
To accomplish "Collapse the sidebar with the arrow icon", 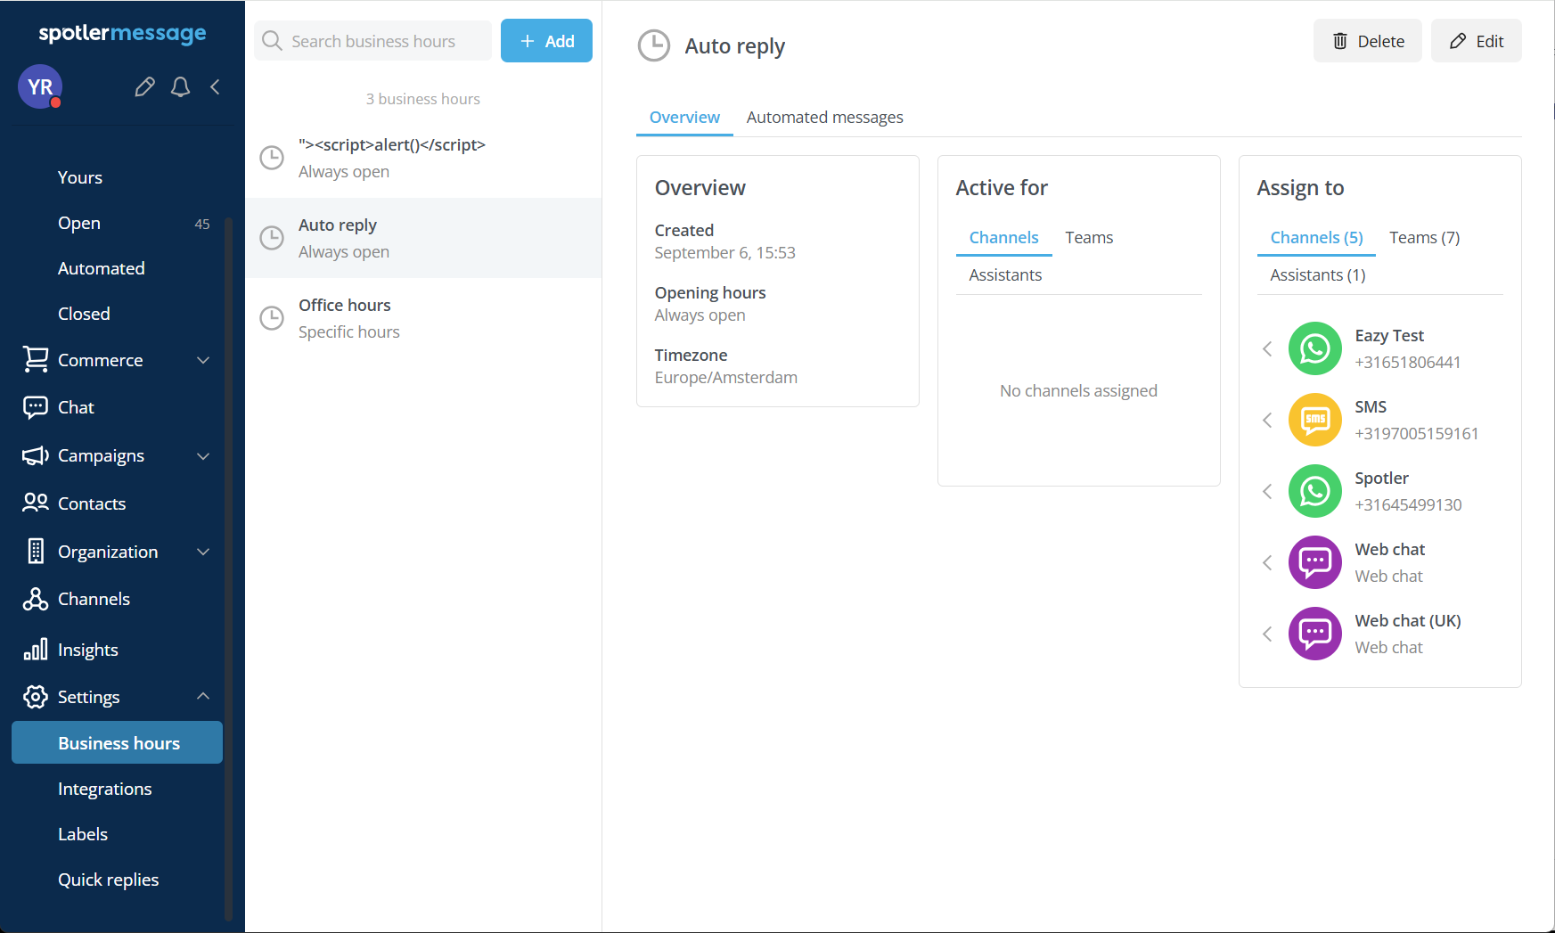I will point(215,86).
